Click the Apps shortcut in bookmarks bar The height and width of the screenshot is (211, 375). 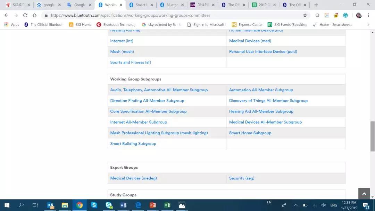pyautogui.click(x=11, y=25)
